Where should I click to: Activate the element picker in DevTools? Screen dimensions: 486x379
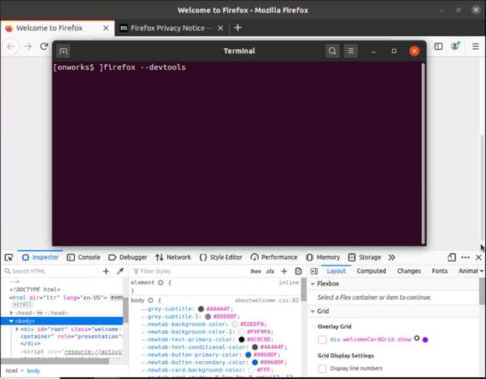click(x=9, y=258)
